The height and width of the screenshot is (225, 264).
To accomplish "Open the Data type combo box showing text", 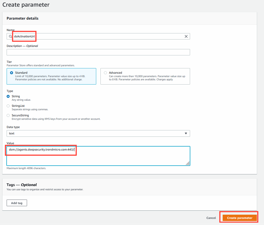I will click(98, 134).
